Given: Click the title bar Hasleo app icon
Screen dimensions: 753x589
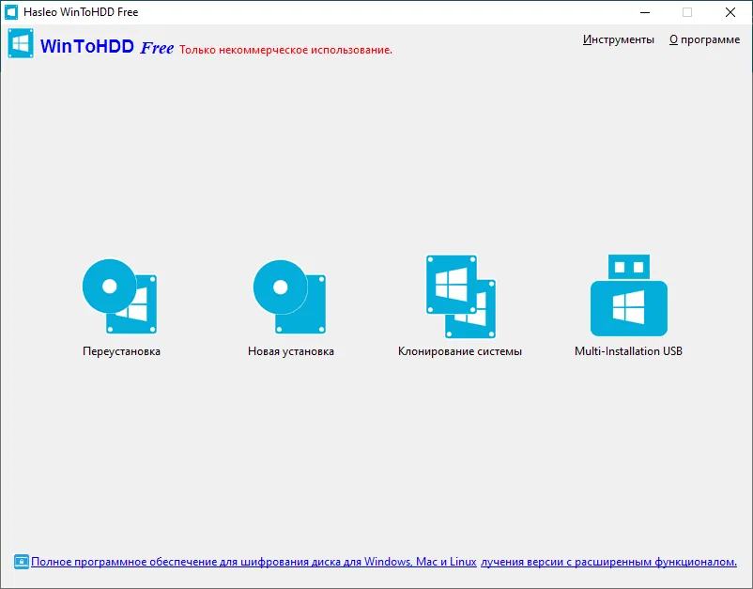Looking at the screenshot, I should 11,12.
